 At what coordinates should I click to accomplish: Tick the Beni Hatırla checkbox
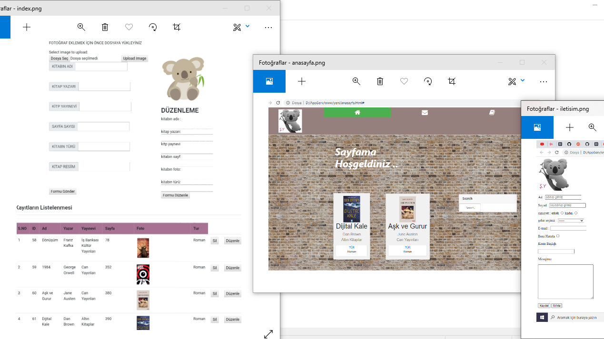pos(558,236)
